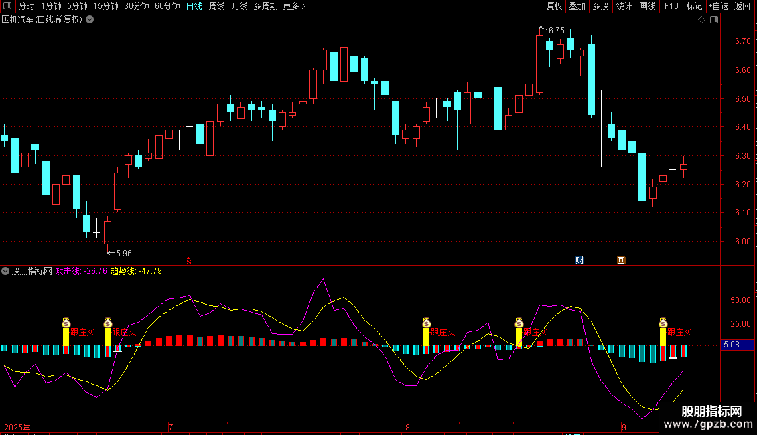Select the 5分钟 period
This screenshot has height=435, width=757.
[77, 6]
